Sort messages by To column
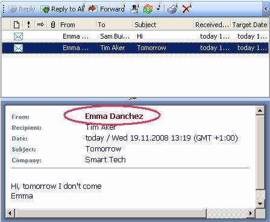Screen dimensions: 270x222 [x=115, y=25]
